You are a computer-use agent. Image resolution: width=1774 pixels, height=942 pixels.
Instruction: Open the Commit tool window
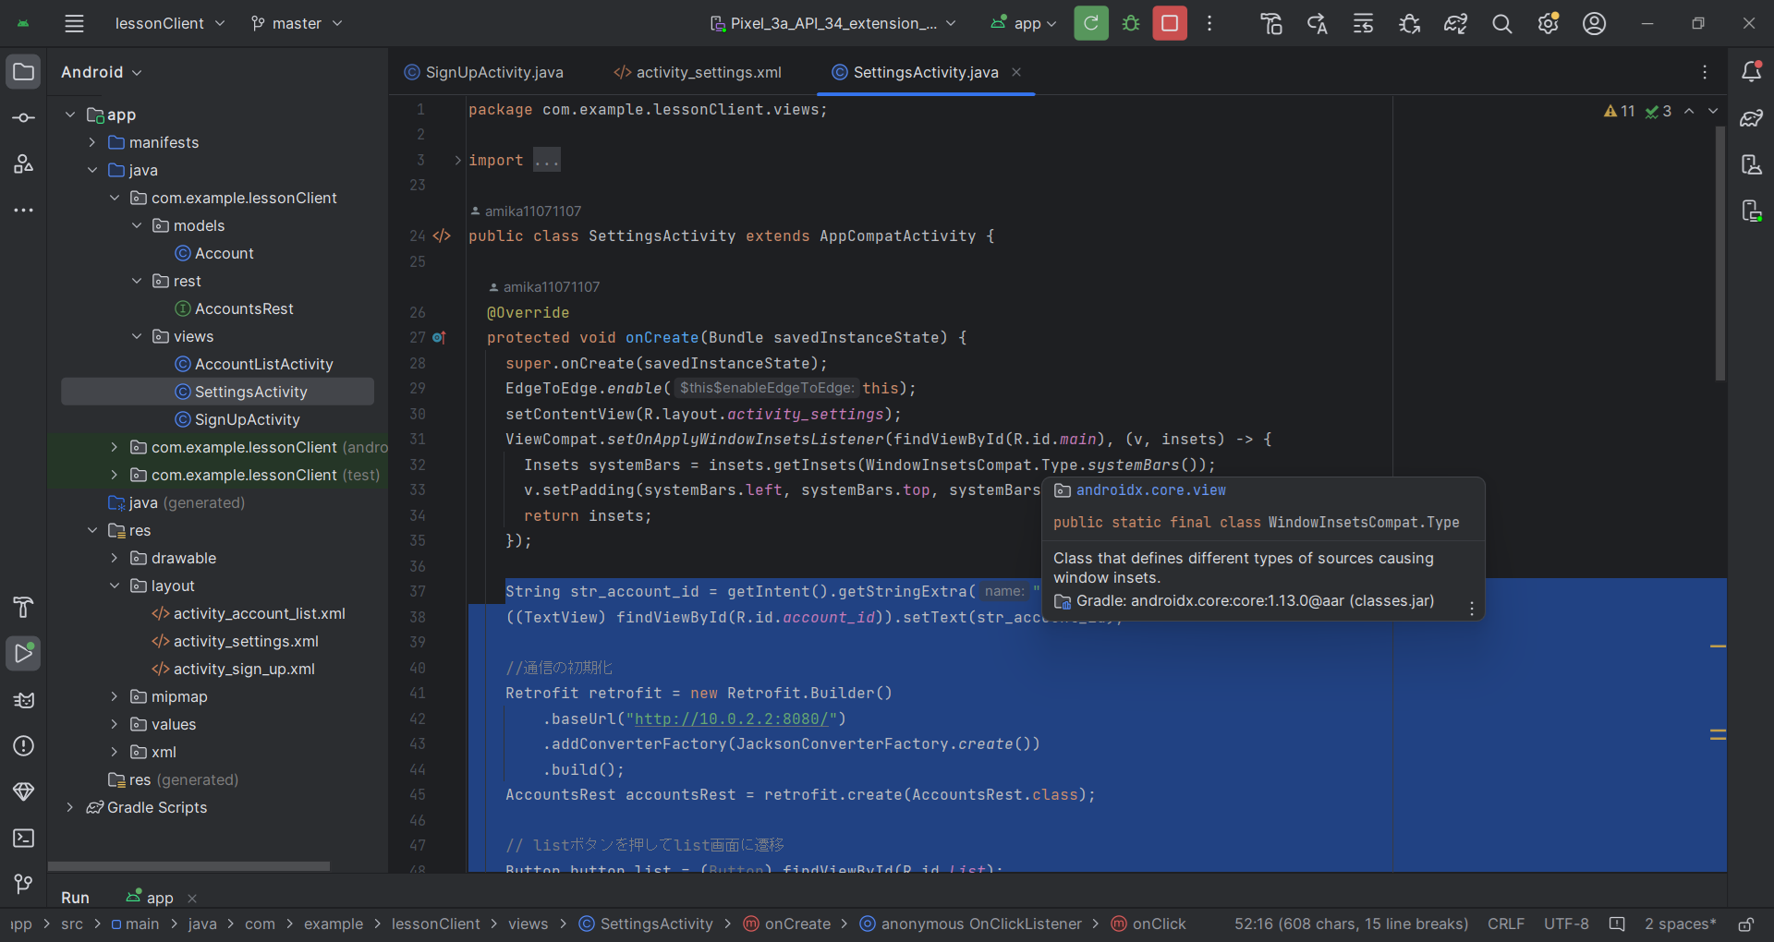pos(23,118)
